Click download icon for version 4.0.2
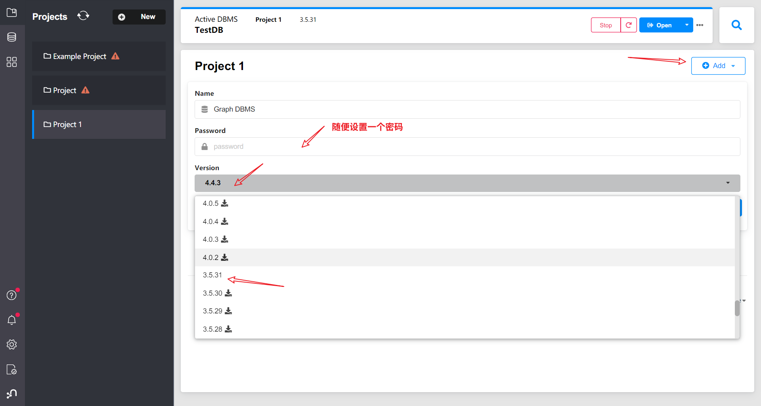This screenshot has width=761, height=406. tap(225, 257)
